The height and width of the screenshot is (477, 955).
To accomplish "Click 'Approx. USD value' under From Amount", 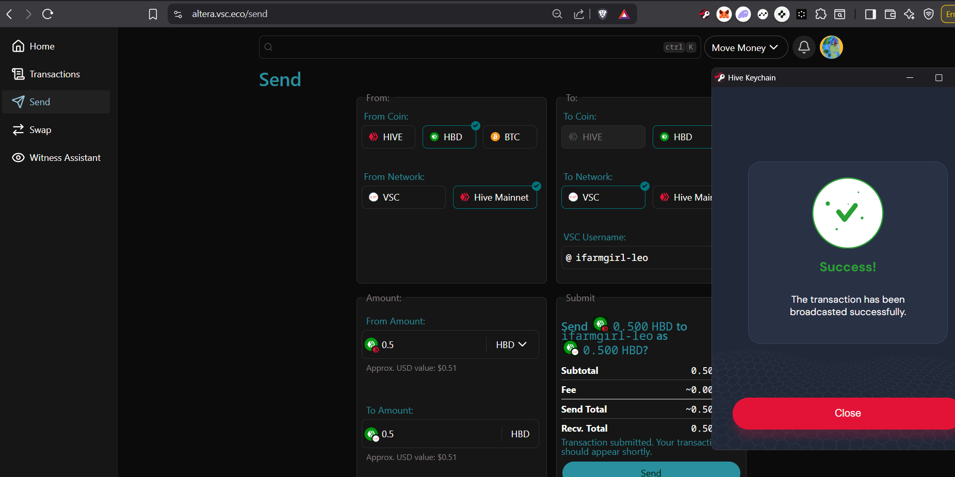I will 411,368.
